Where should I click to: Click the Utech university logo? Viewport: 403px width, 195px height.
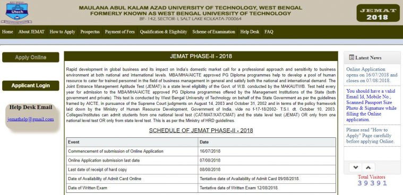pos(16,13)
